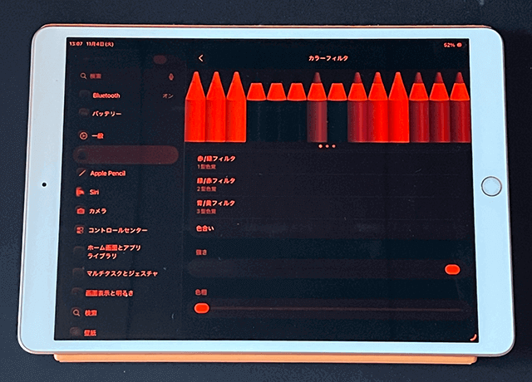Select the 色合い filter option

328,228
